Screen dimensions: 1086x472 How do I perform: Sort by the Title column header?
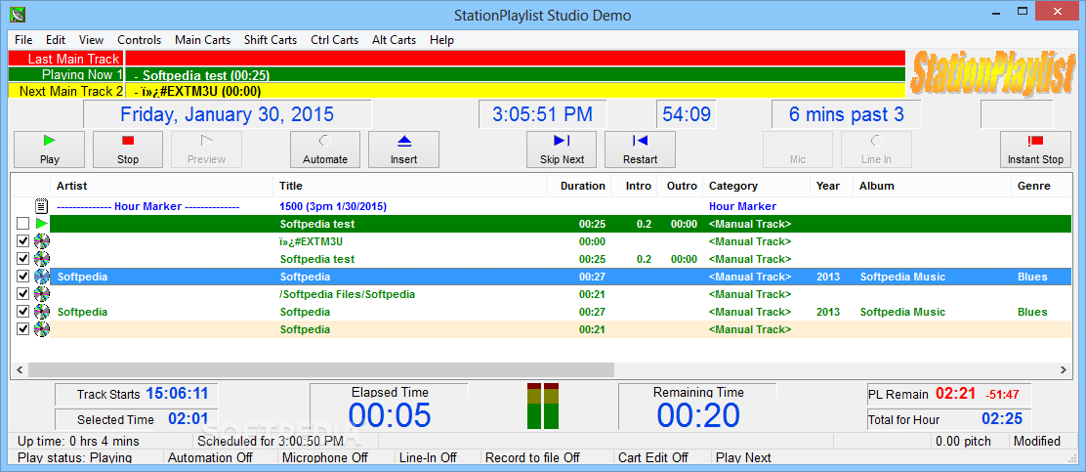click(409, 186)
